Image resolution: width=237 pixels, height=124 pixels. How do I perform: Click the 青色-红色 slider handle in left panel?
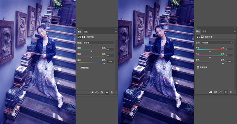click(91, 51)
